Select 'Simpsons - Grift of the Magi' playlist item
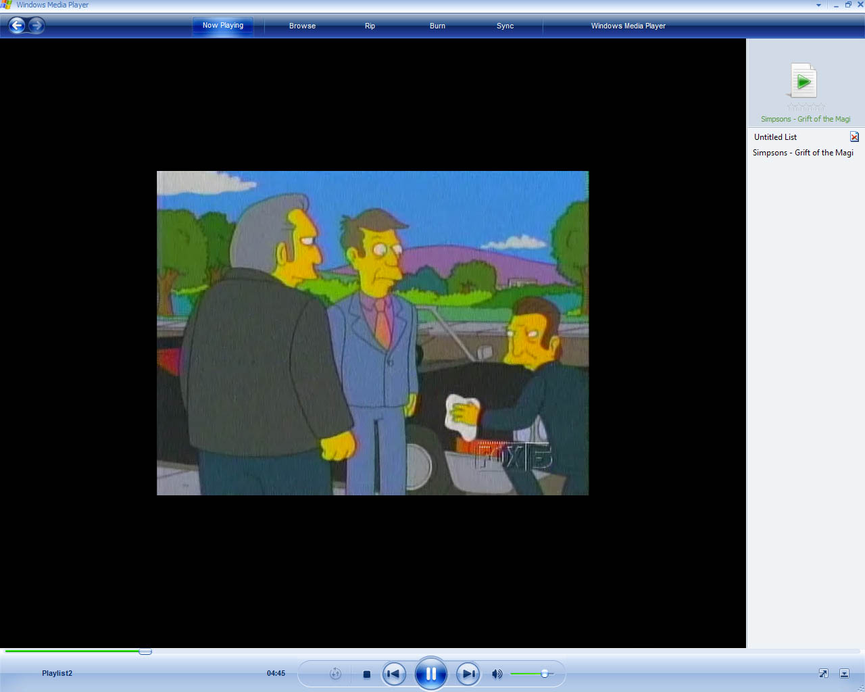 point(803,153)
